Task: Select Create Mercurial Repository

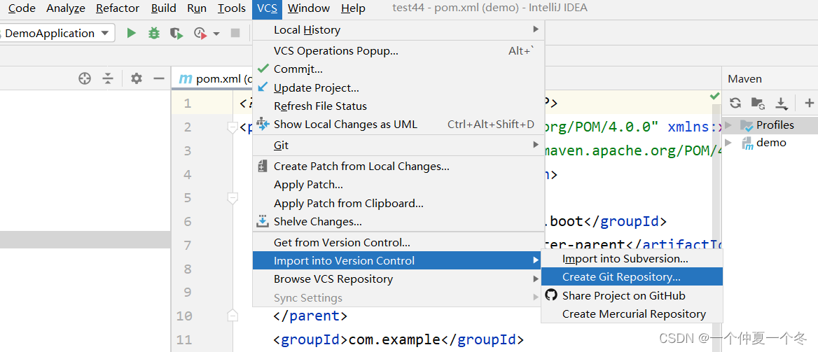Action: pos(632,314)
